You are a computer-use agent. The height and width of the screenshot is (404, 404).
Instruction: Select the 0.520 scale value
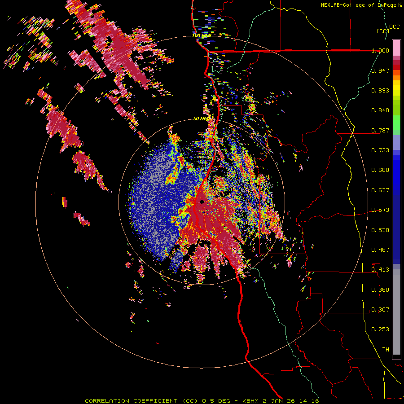tap(380, 230)
